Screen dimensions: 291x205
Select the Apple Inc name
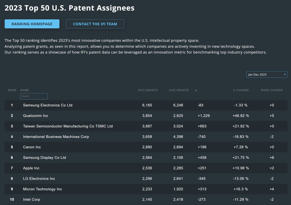[x=31, y=168]
